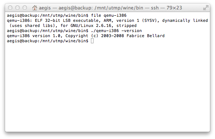Image resolution: width=215 pixels, height=139 pixels.
Task: Click the home folder proxy icon
Action: (35, 8)
